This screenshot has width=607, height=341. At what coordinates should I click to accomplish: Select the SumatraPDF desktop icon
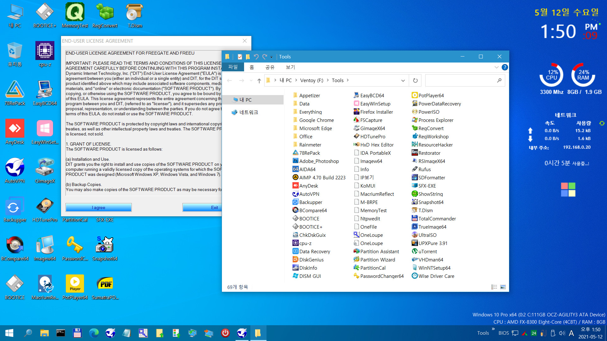105,287
